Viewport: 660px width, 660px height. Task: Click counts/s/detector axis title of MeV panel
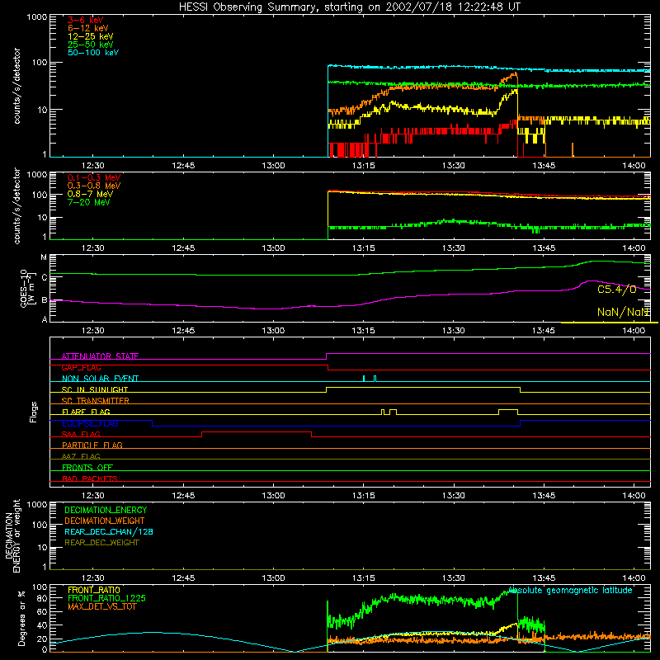[x=16, y=205]
